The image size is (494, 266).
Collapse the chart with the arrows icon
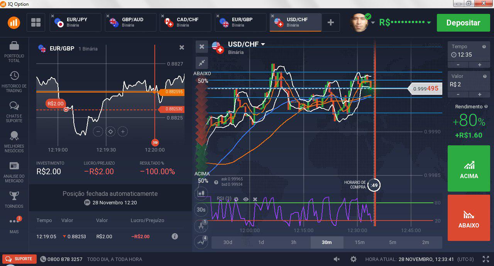pyautogui.click(x=201, y=63)
